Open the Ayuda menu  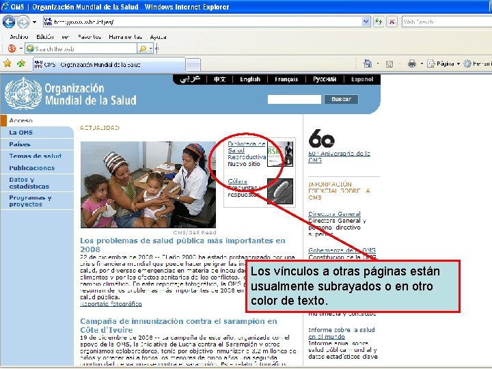158,37
